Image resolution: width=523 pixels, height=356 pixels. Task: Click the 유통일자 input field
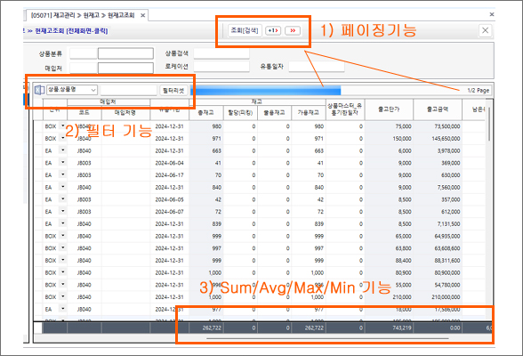tap(317, 67)
